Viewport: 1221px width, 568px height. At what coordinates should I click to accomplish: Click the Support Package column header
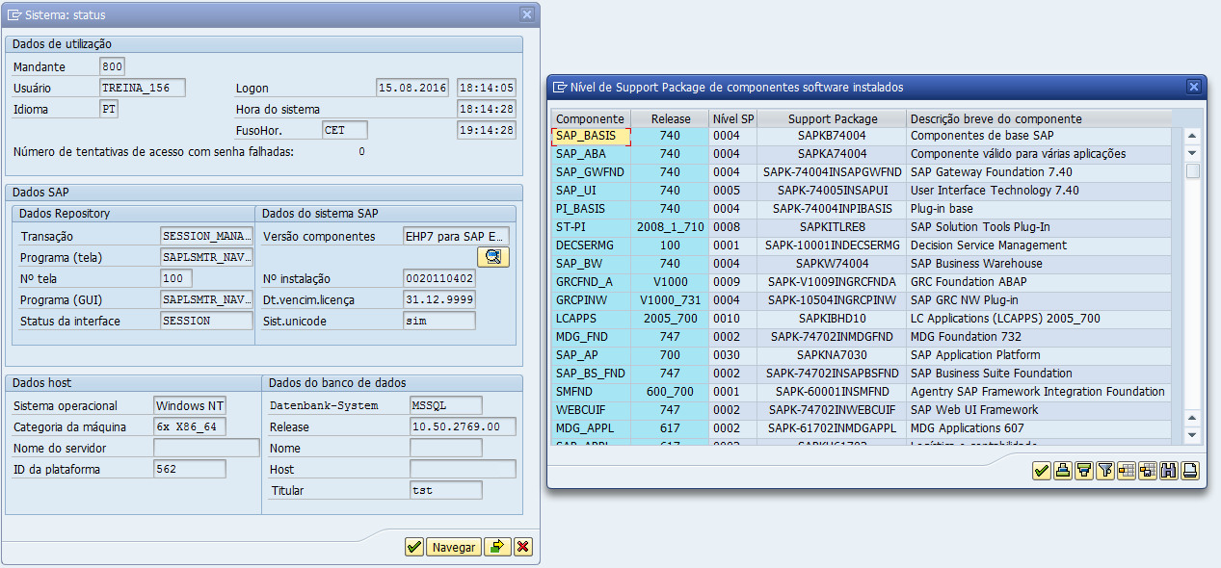[x=832, y=118]
